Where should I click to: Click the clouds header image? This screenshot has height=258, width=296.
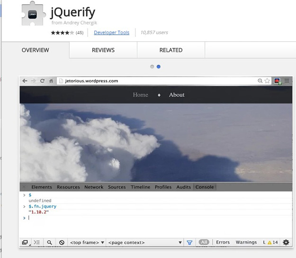pos(156,142)
